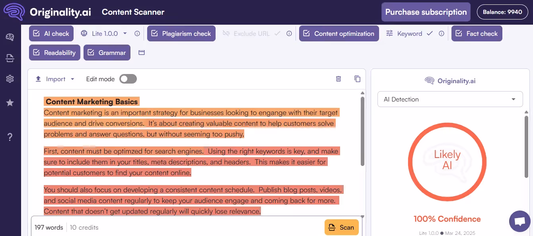Viewport: 533px width, 236px height.
Task: Click the 197 words count
Action: pos(49,228)
